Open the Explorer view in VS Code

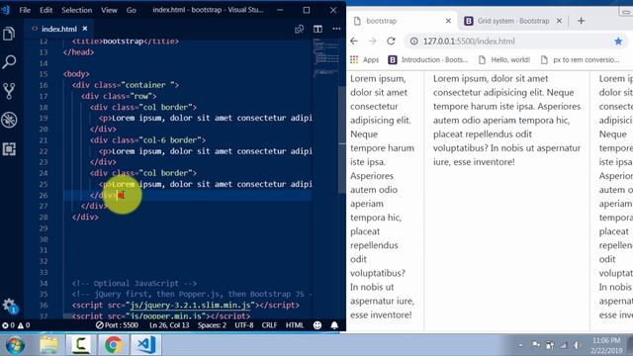[9, 34]
